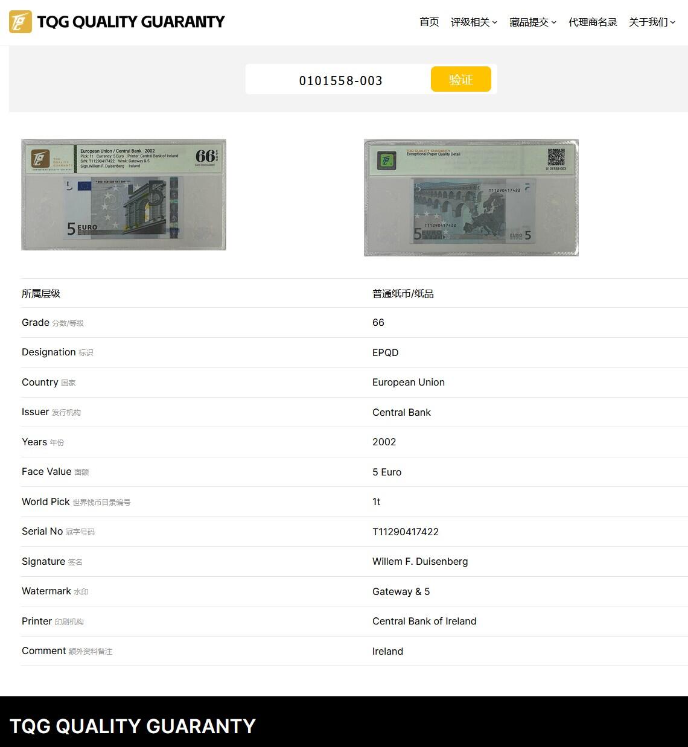
Task: Select Issuer value Central Bank
Action: tap(402, 412)
